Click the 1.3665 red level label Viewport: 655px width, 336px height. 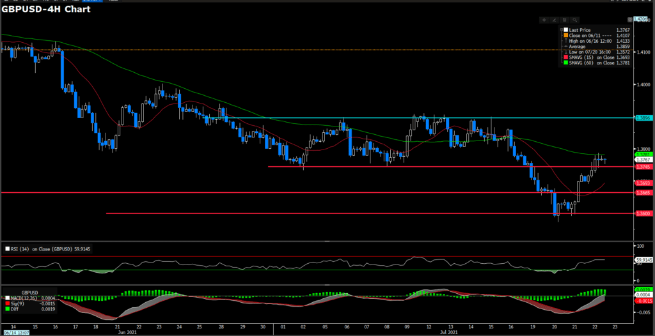(642, 192)
